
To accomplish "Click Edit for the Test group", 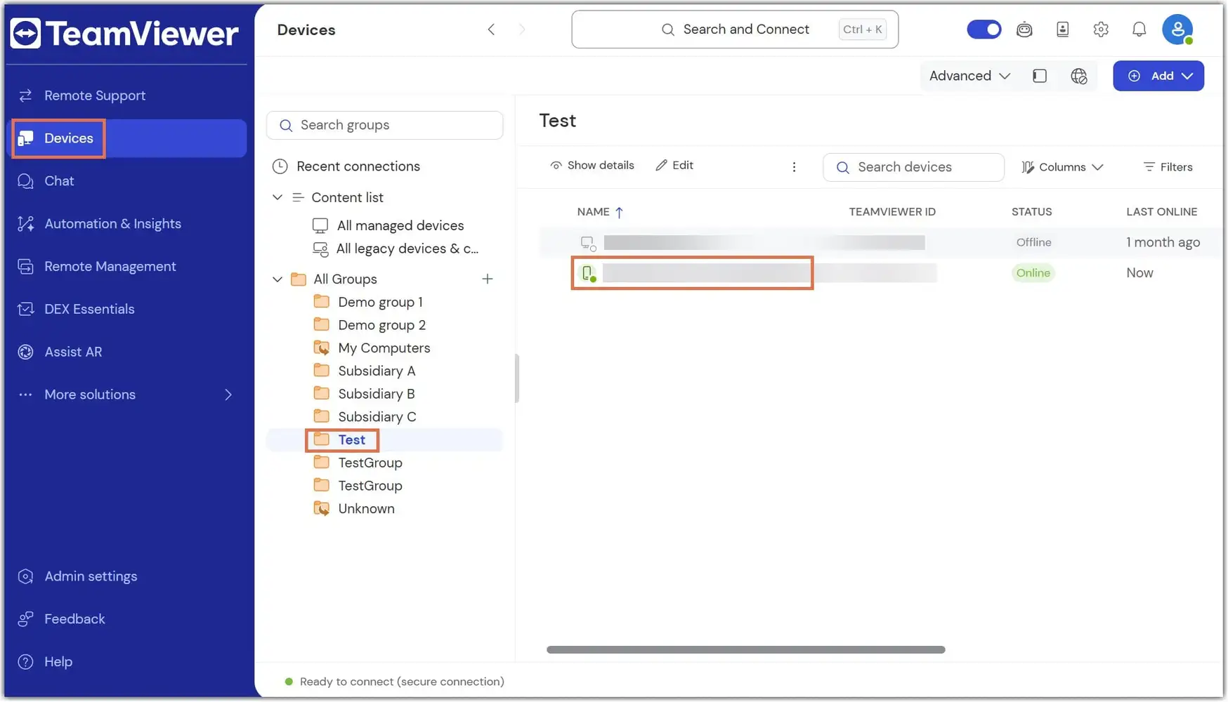I will pos(674,166).
